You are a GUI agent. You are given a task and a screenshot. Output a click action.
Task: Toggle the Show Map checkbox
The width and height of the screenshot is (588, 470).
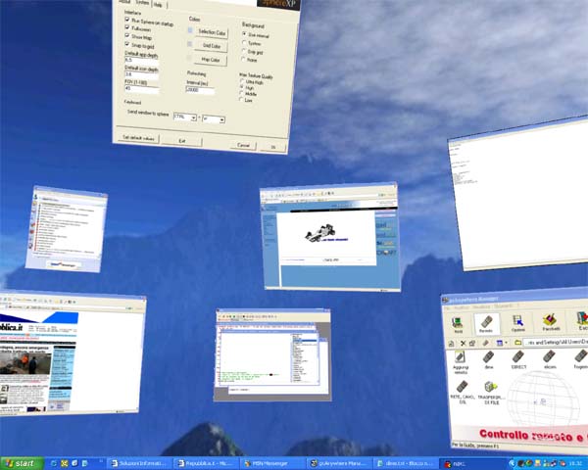(127, 35)
